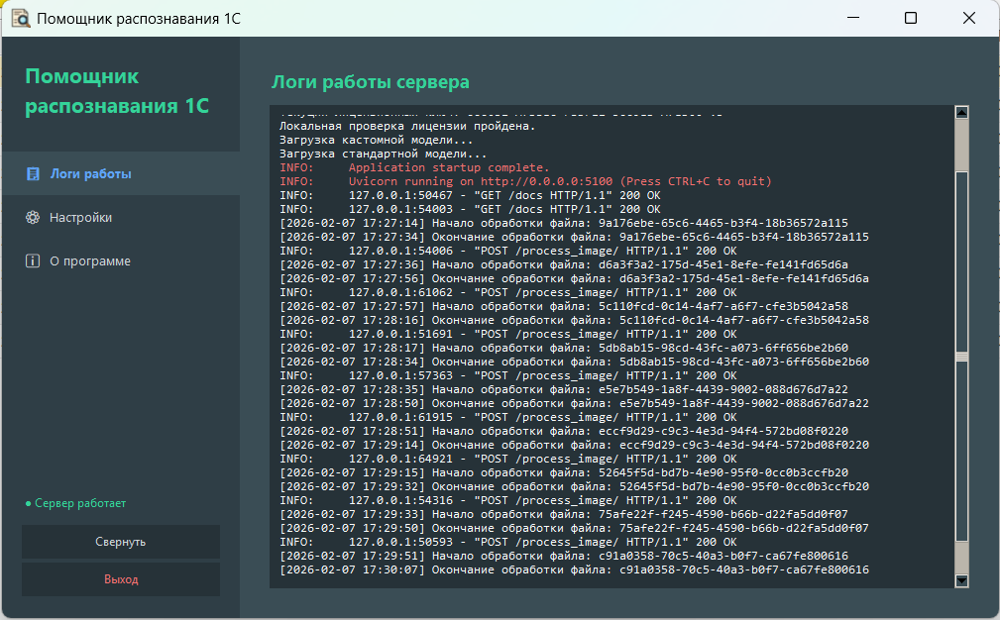This screenshot has width=1000, height=620.
Task: Open the Настройки menu item
Action: (x=121, y=217)
